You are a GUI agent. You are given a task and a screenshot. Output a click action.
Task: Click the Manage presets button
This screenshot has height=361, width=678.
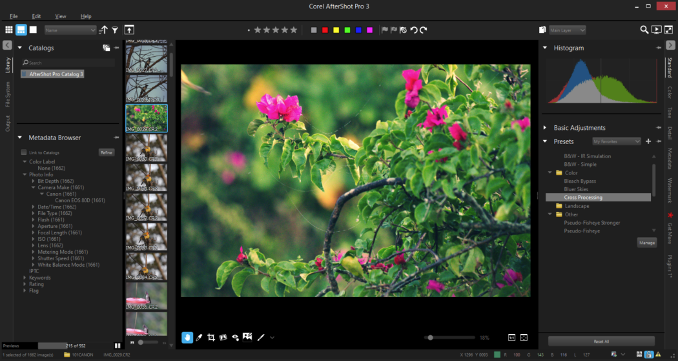(646, 242)
